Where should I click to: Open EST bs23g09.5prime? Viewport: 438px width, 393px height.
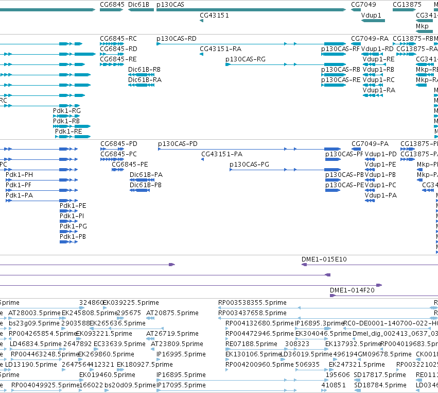(34, 323)
